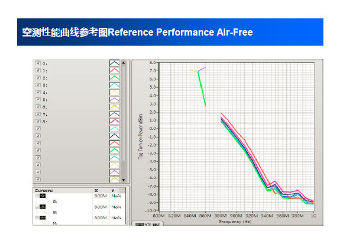This screenshot has height=243, width=340.
Task: Select the cyan plot icon for trace 3
Action: (114, 85)
